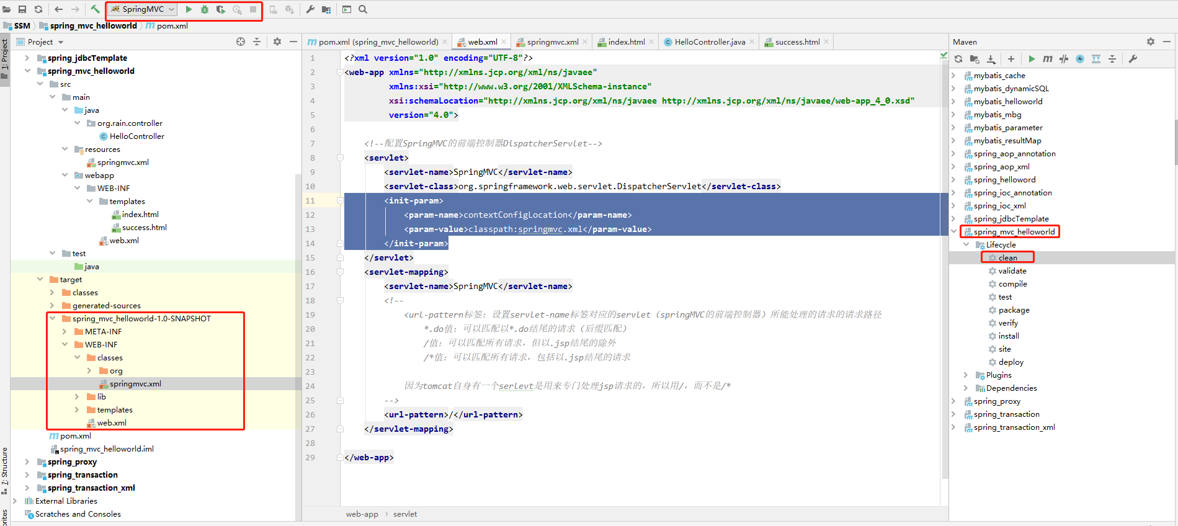Click the Save All disk icon
The height and width of the screenshot is (526, 1178).
click(22, 9)
